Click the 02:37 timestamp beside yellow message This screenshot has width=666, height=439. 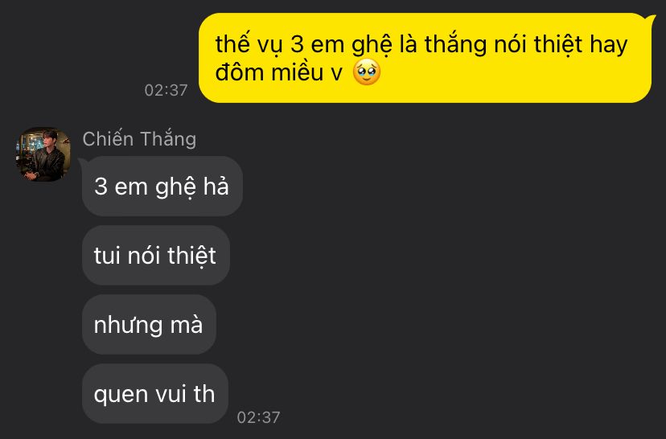point(166,90)
